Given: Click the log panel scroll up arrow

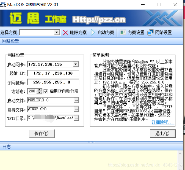Looking at the screenshot, I should pos(180,154).
